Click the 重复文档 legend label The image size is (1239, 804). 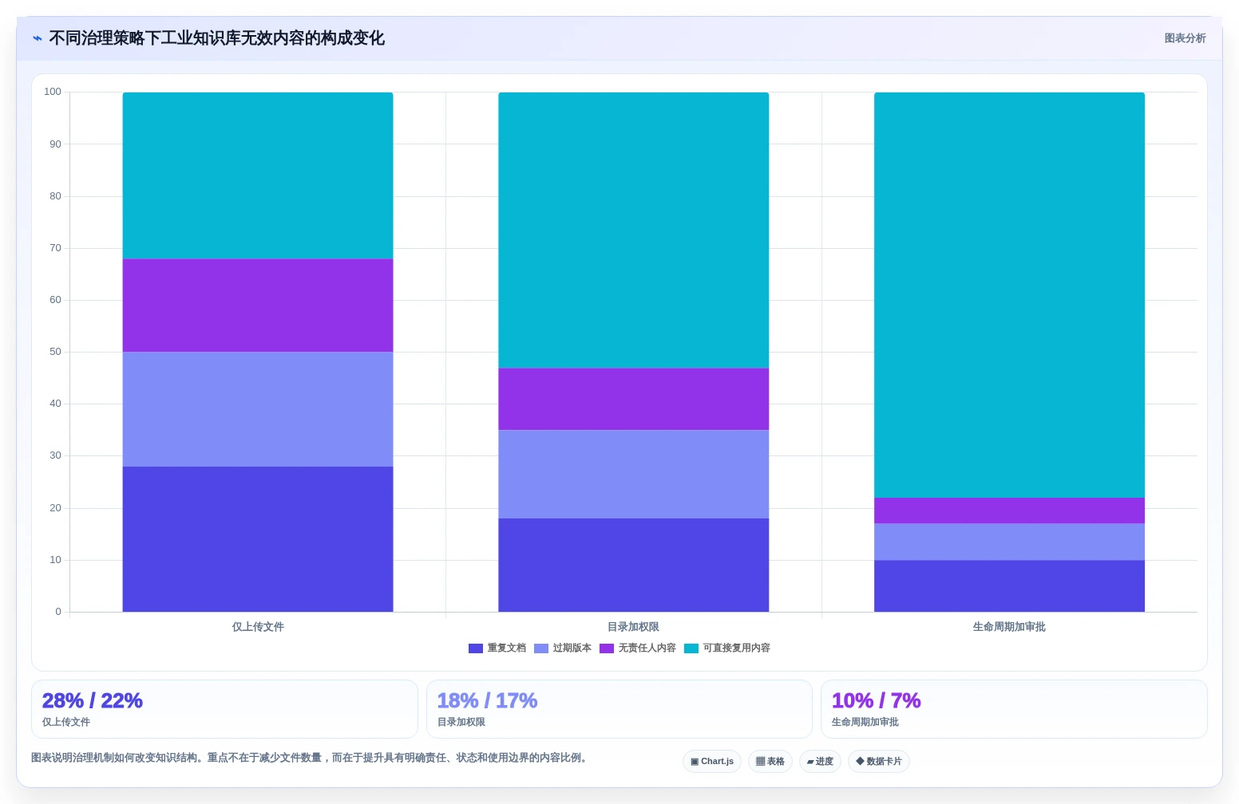[x=507, y=648]
